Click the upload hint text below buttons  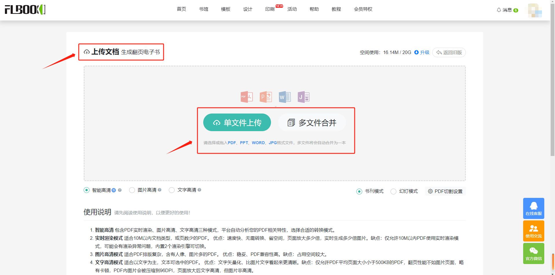pyautogui.click(x=274, y=143)
